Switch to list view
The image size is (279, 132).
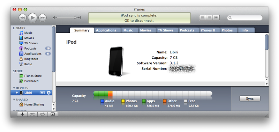click(x=203, y=18)
